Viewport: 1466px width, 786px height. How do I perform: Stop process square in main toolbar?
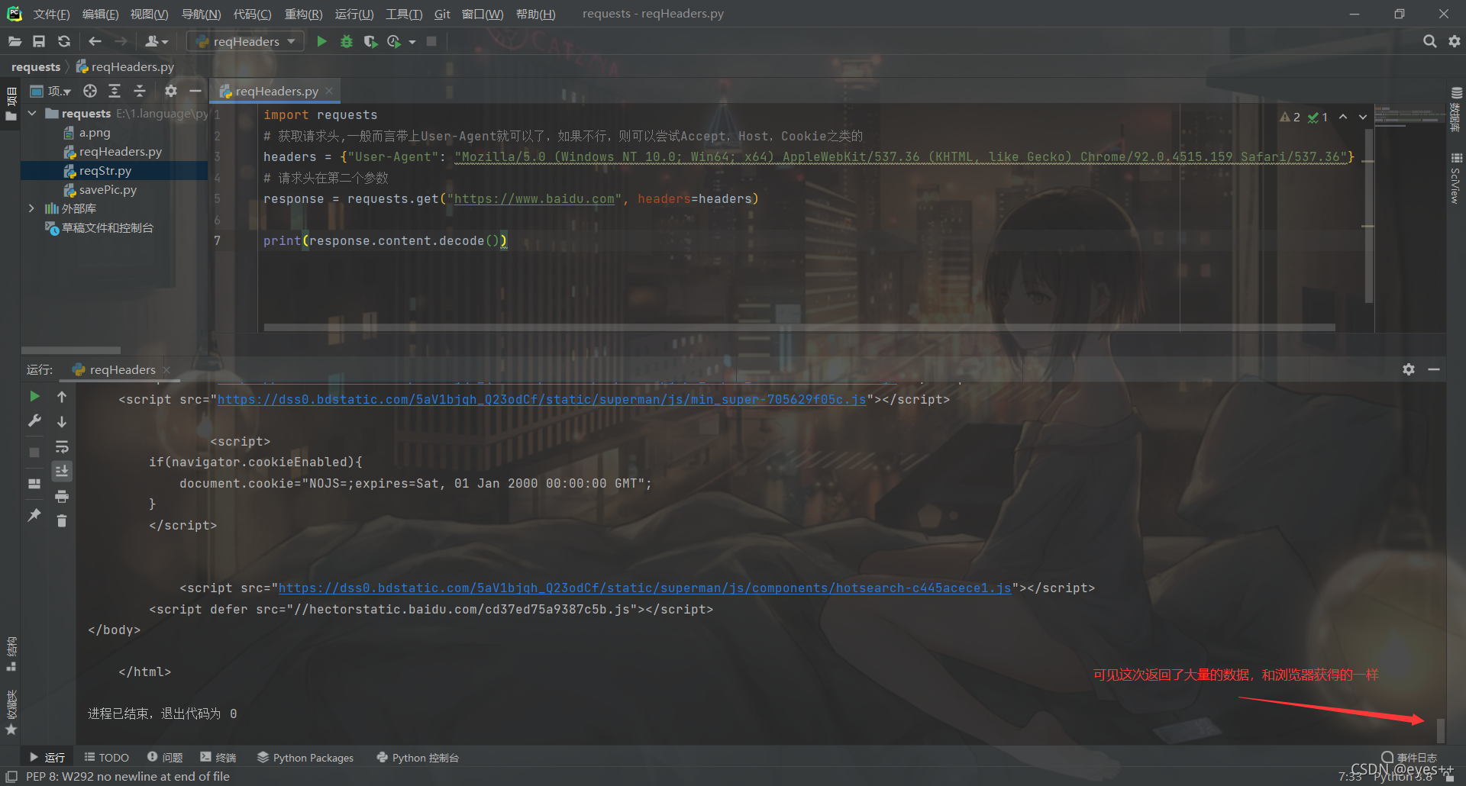coord(431,41)
